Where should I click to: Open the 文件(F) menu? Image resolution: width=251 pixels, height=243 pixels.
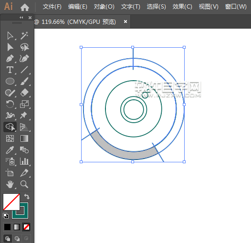(52, 7)
